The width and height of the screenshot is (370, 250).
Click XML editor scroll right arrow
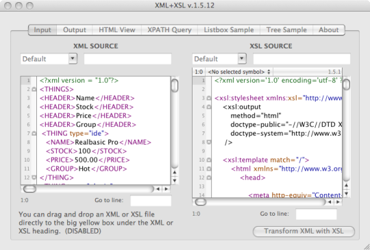[166, 188]
